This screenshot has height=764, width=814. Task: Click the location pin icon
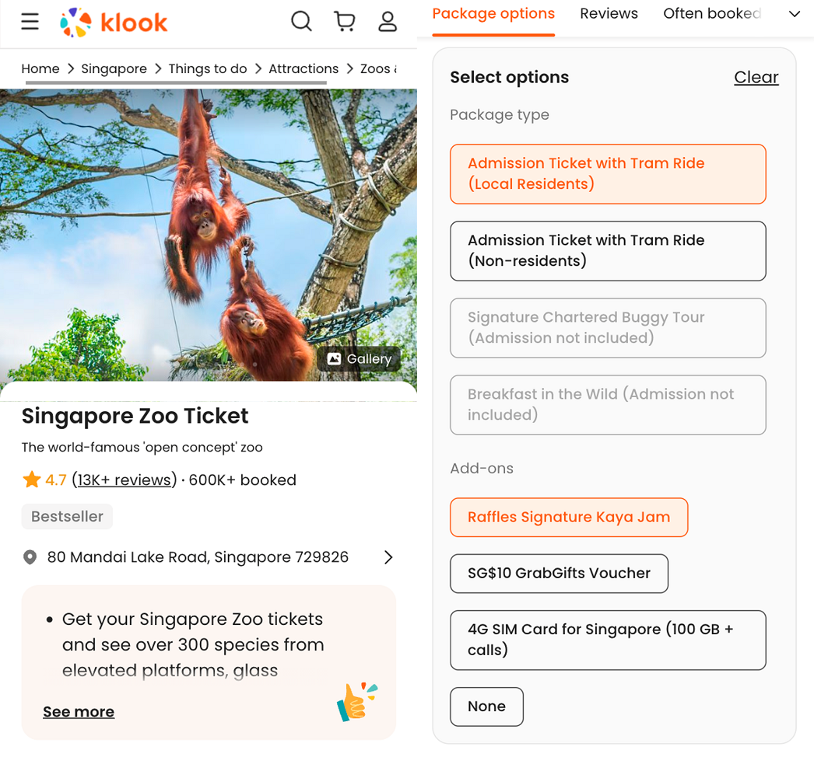pyautogui.click(x=30, y=557)
